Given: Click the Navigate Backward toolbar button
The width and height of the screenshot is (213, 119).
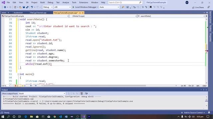Looking at the screenshot, I should pos(5,7).
